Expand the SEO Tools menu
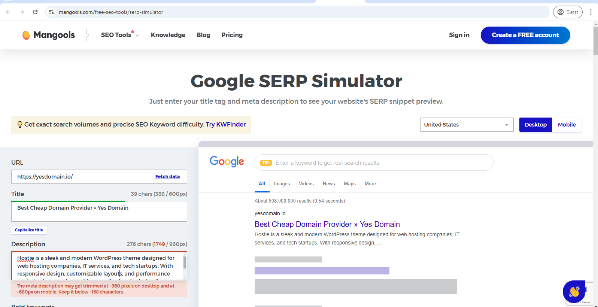This screenshot has width=598, height=307. pos(120,35)
